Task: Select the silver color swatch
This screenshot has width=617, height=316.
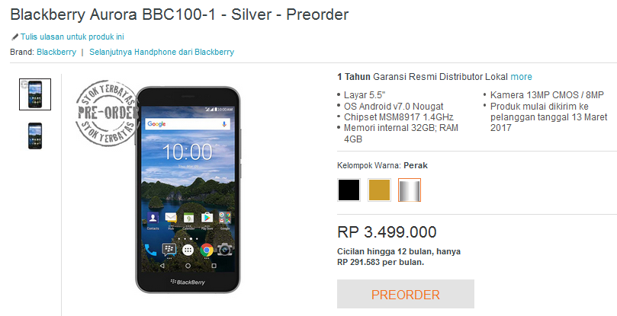Action: pyautogui.click(x=410, y=190)
